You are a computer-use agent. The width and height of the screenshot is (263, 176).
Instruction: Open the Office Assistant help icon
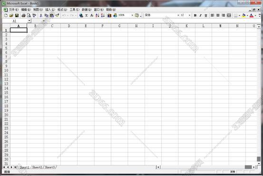pos(137,15)
